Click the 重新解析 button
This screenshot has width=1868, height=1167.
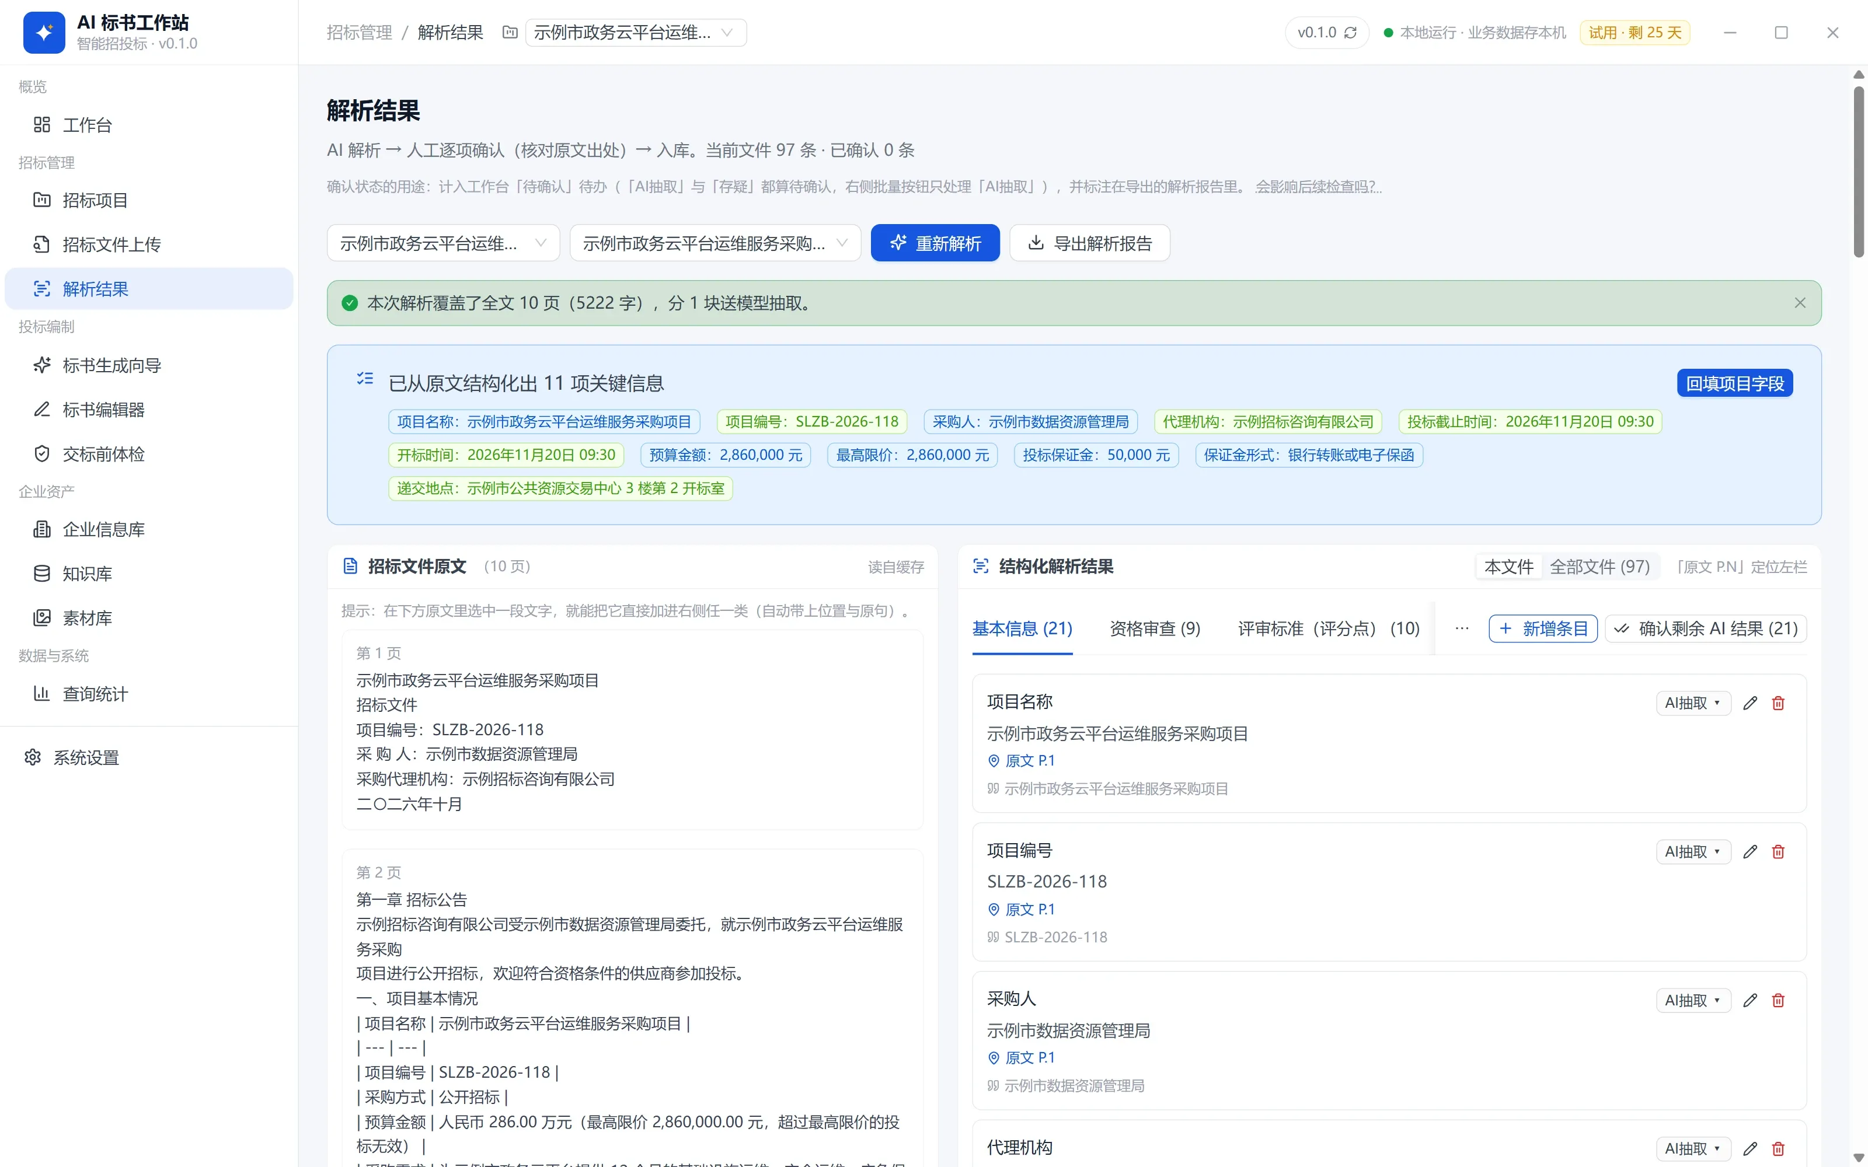tap(935, 243)
